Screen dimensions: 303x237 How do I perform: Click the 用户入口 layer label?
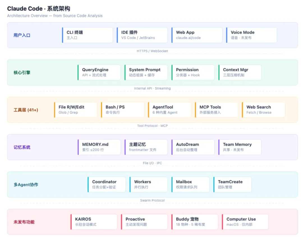pyautogui.click(x=22, y=35)
